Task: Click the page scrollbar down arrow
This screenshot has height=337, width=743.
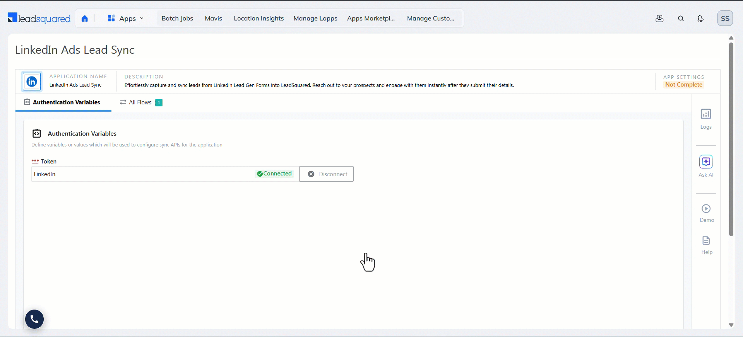Action: tap(731, 325)
